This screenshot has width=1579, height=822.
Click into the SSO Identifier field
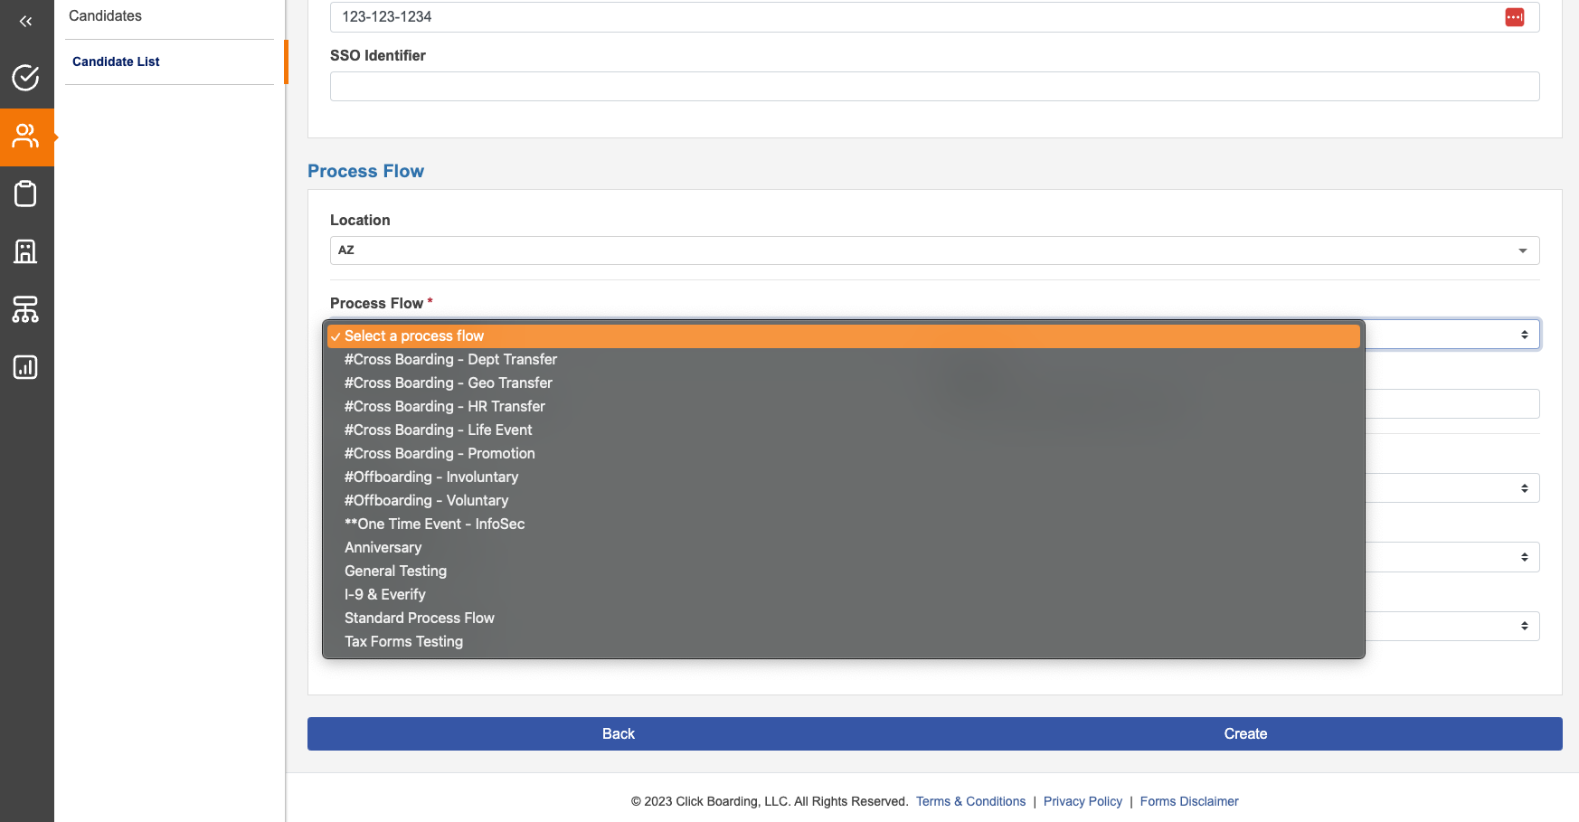[x=933, y=87]
